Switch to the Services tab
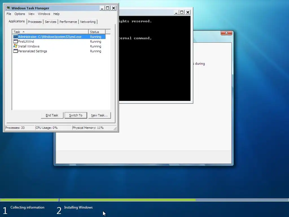 tap(51, 22)
